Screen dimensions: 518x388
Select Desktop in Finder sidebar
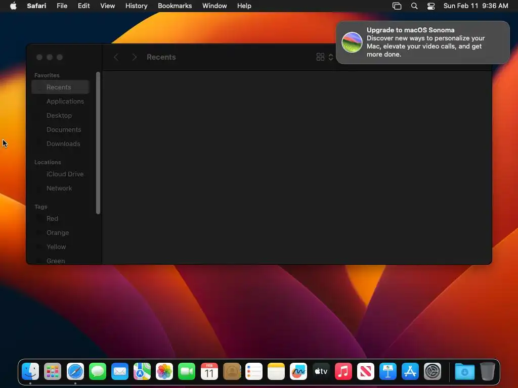(x=60, y=116)
